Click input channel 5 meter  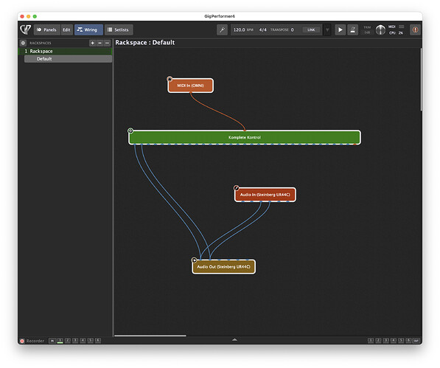(91, 341)
